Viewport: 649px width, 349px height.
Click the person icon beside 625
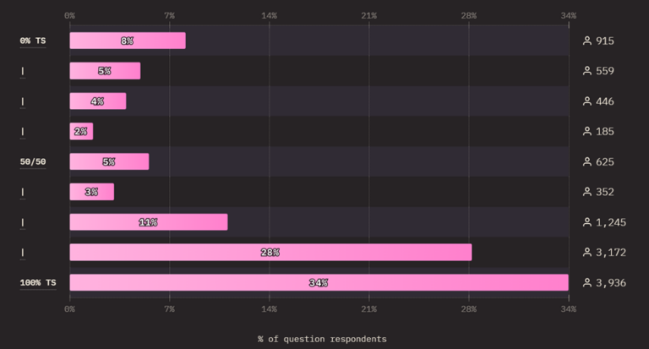(587, 161)
